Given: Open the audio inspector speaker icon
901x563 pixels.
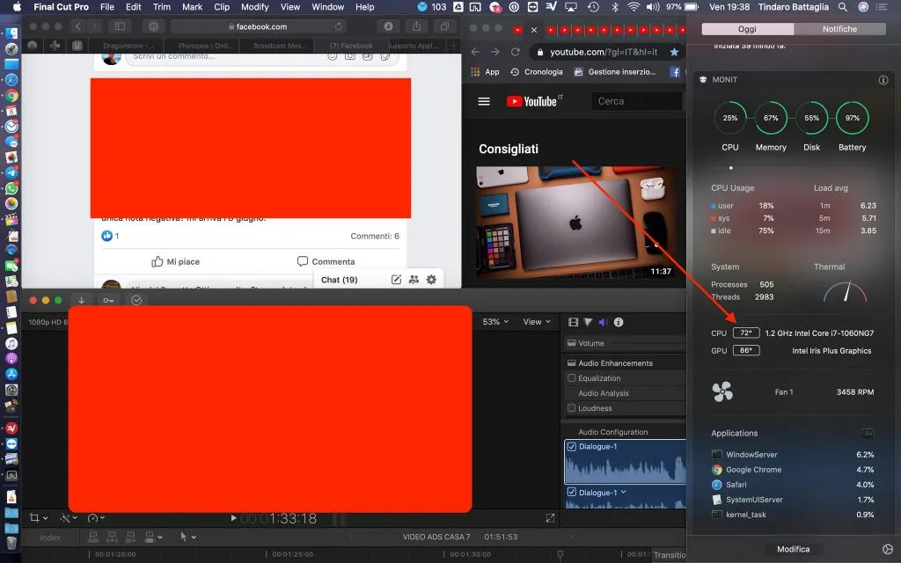Looking at the screenshot, I should [x=603, y=322].
